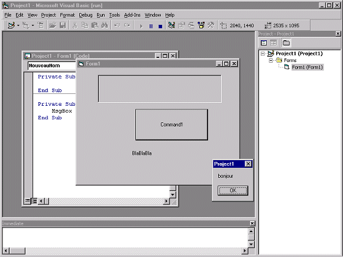Click code window horizontal scroll left arrow

click(x=41, y=201)
